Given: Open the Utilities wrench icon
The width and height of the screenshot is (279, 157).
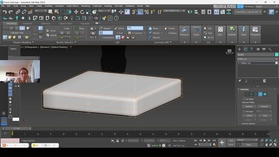Looking at the screenshot, I should 270,49.
